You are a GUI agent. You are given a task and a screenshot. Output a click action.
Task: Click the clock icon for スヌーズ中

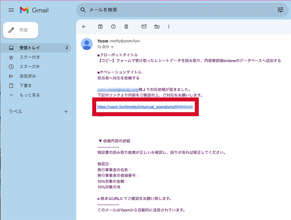(x=11, y=67)
